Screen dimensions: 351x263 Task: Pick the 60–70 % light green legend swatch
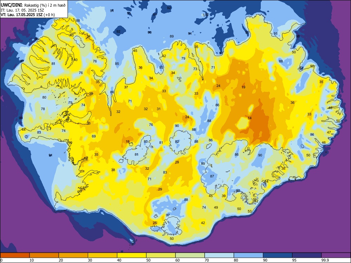point(190,255)
